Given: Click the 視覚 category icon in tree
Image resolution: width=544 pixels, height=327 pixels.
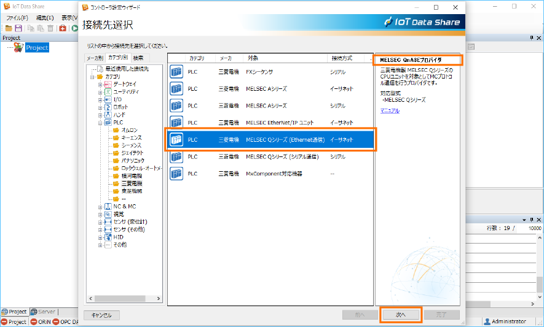Looking at the screenshot, I should click(x=108, y=214).
